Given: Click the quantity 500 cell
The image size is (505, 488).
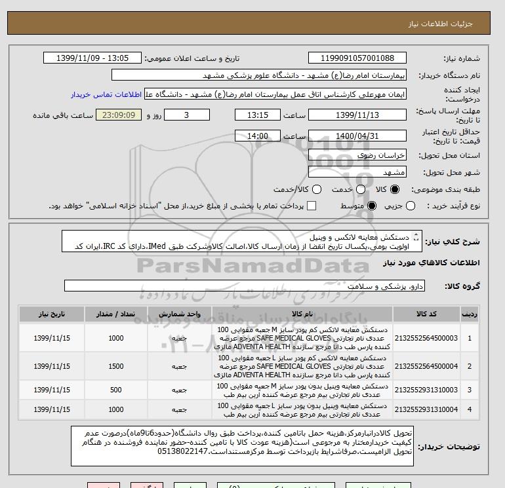Looking at the screenshot, I should pyautogui.click(x=116, y=390).
